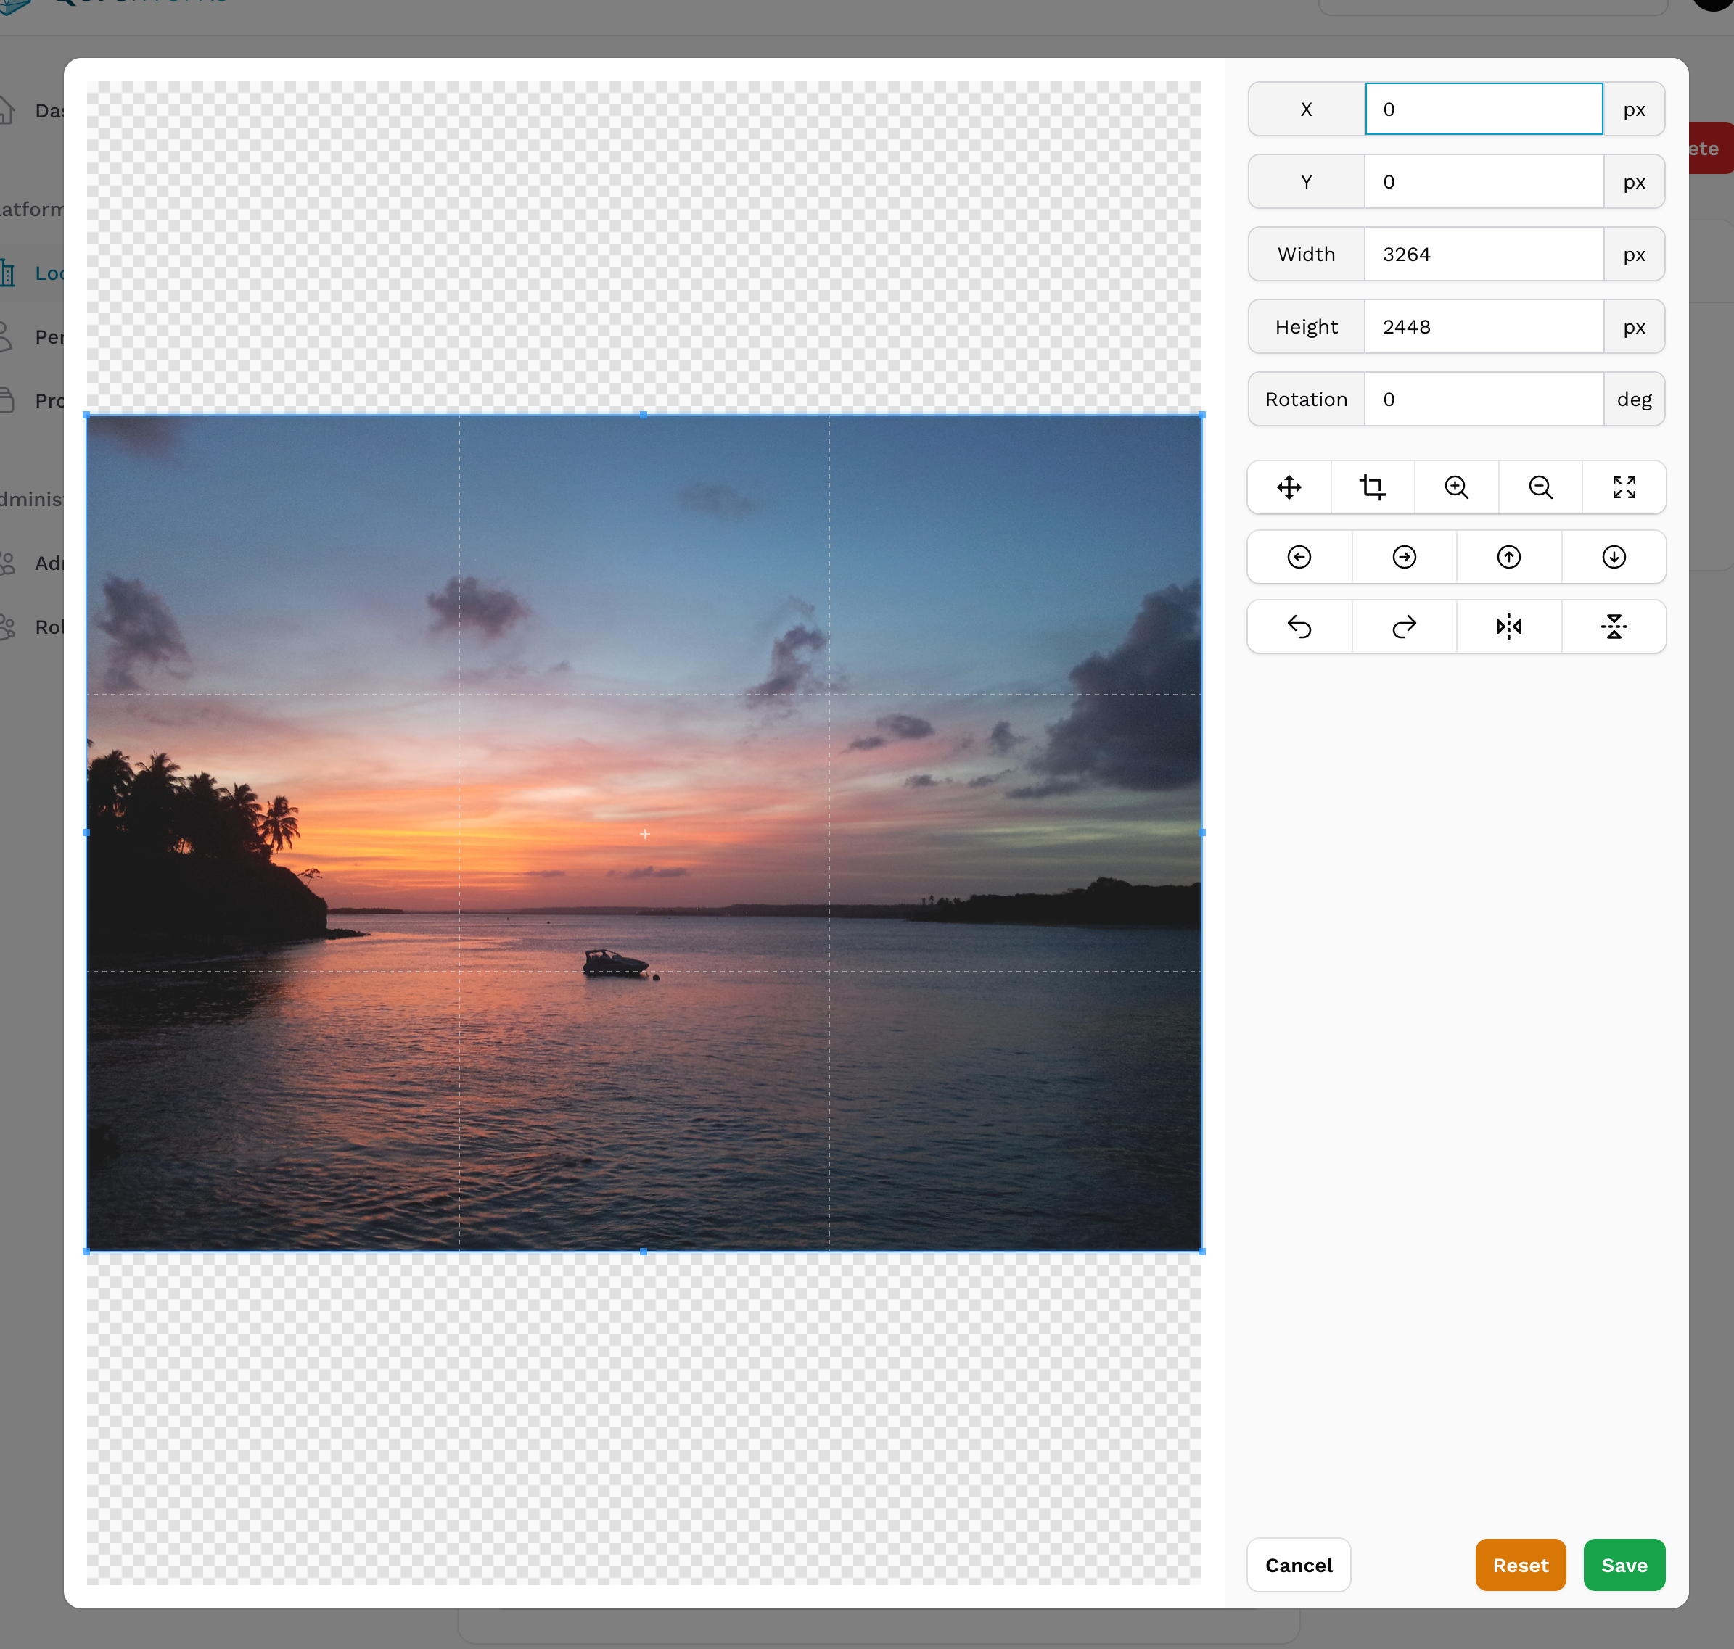Move the image up one step

click(x=1509, y=556)
